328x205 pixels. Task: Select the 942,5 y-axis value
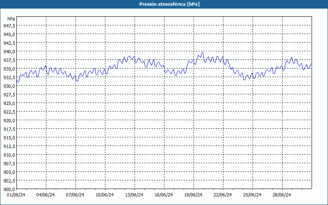click(x=9, y=43)
